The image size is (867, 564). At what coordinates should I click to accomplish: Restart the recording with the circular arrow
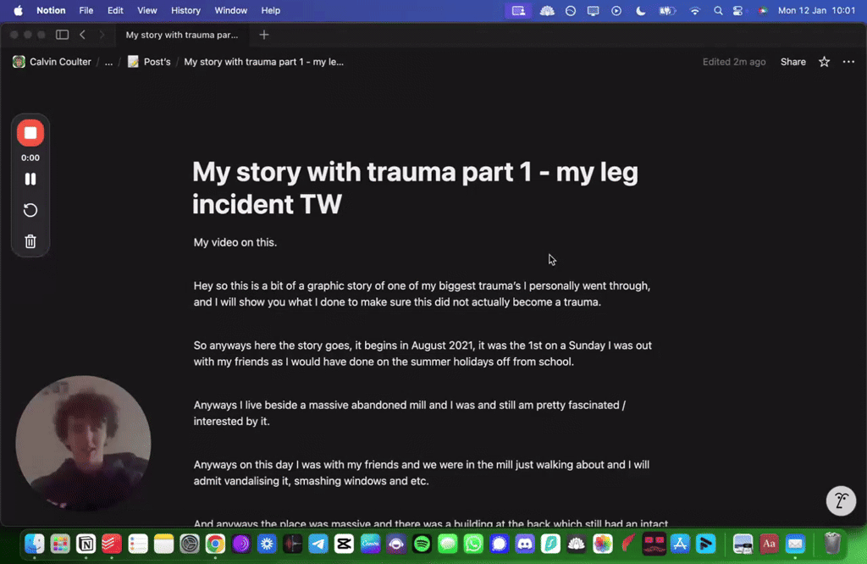click(x=30, y=210)
